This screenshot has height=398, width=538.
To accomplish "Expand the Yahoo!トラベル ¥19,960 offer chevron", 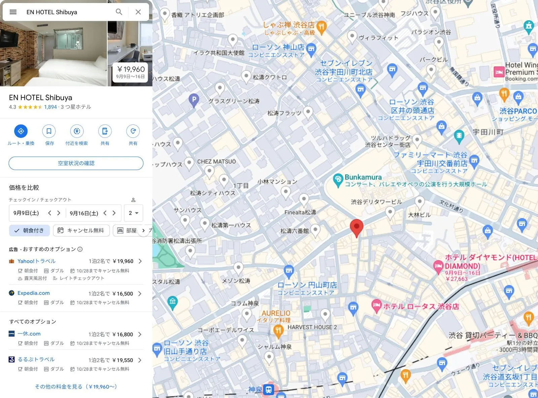I will [x=140, y=261].
